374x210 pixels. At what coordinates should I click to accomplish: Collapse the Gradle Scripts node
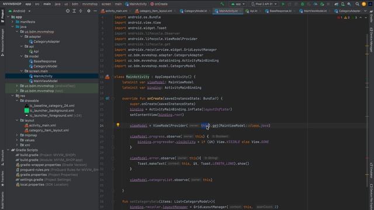tap(8, 150)
